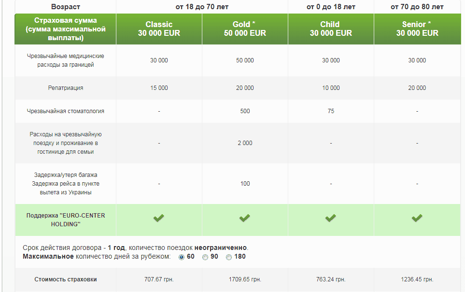The height and width of the screenshot is (292, 465).
Task: Click the Gold price 1709.65 грн.
Action: 245,279
